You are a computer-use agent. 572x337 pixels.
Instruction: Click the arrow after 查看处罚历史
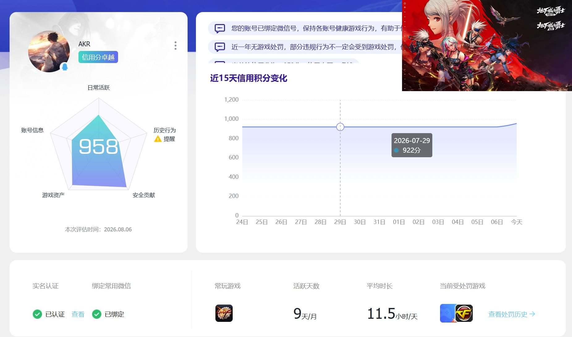click(x=532, y=314)
